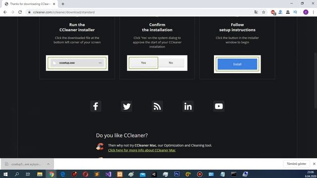The width and height of the screenshot is (317, 178).
Task: Open the Mail app from the taskbar
Action: pyautogui.click(x=143, y=174)
